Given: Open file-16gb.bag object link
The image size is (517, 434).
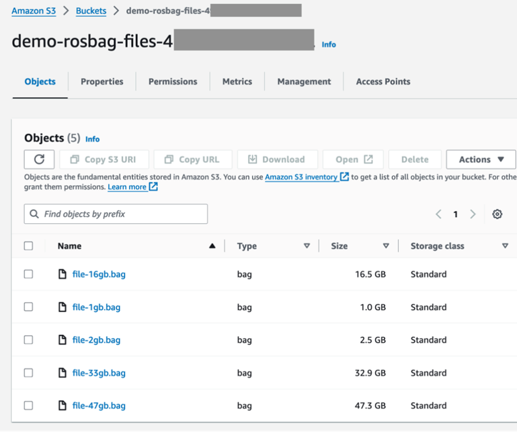Looking at the screenshot, I should click(99, 274).
